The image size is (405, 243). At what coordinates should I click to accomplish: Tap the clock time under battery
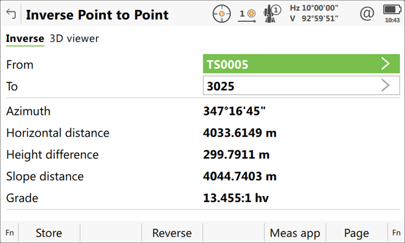pos(392,20)
